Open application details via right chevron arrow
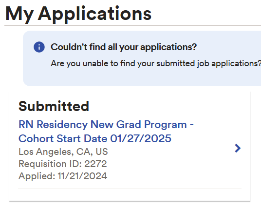 click(x=238, y=148)
